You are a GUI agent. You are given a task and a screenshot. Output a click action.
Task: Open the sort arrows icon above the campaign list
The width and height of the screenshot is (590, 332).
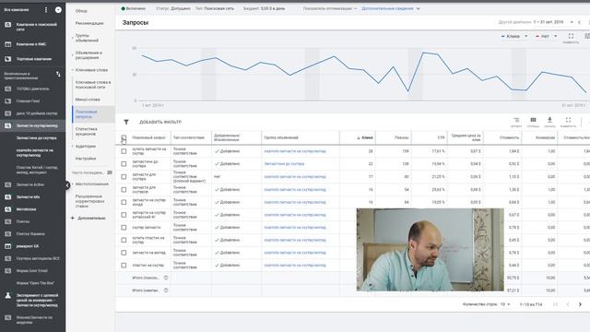pos(58,75)
